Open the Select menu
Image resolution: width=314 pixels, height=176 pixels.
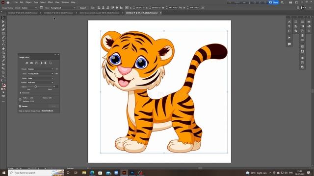(43, 2)
